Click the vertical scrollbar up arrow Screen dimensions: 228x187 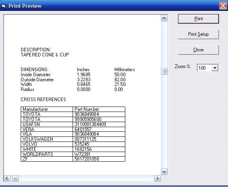click(164, 18)
